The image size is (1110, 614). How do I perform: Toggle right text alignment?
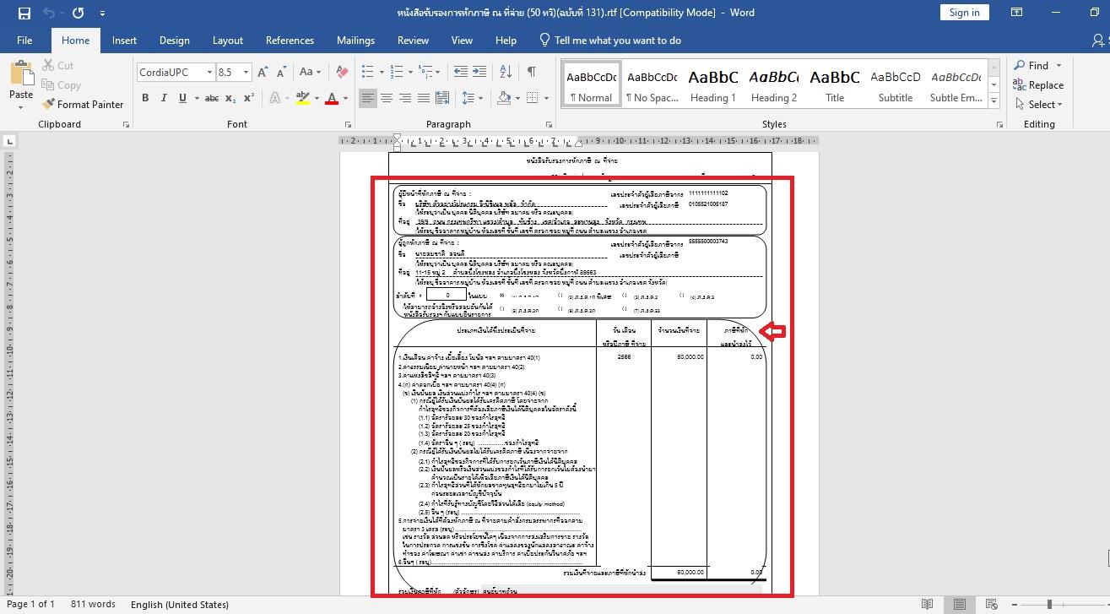[405, 99]
